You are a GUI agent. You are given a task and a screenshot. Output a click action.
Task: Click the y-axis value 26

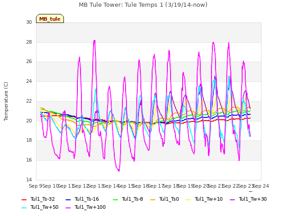point(29,62)
